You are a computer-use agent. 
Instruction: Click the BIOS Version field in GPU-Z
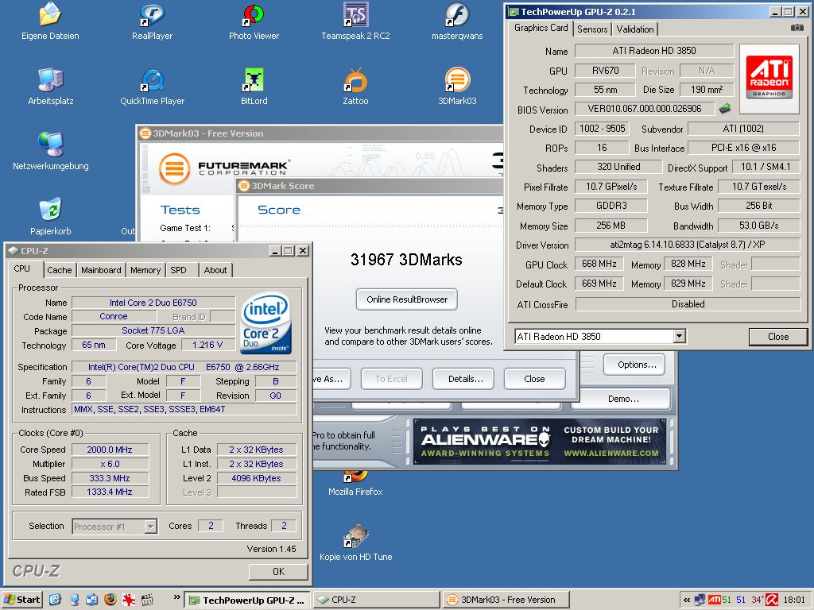pyautogui.click(x=644, y=109)
